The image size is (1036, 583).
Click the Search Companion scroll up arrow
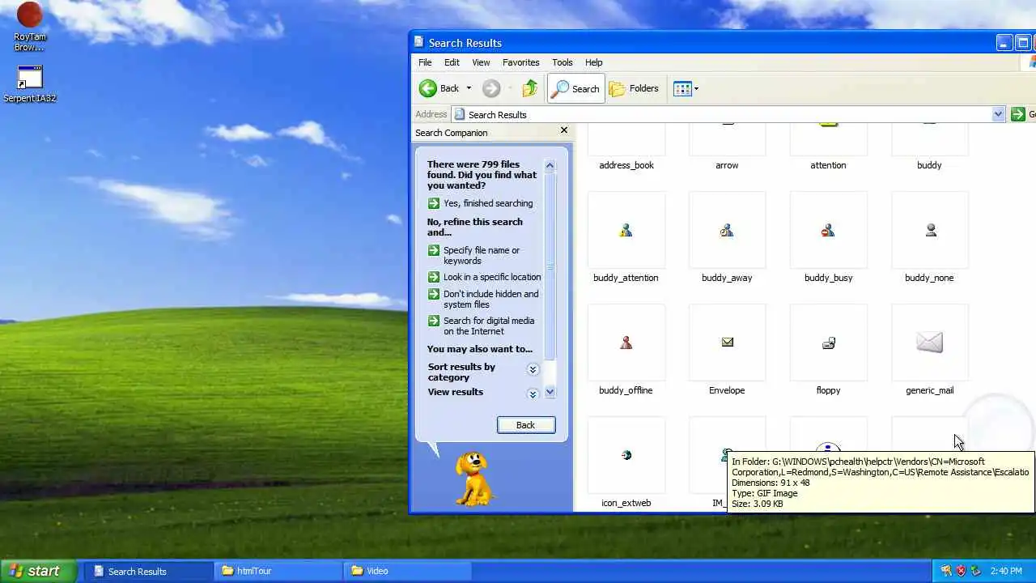(550, 165)
